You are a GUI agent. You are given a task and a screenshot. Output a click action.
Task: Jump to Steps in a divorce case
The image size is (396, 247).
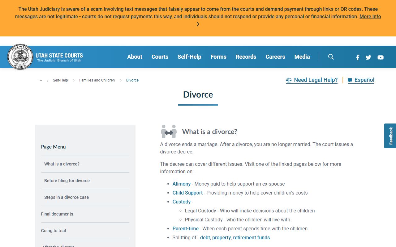click(x=67, y=197)
